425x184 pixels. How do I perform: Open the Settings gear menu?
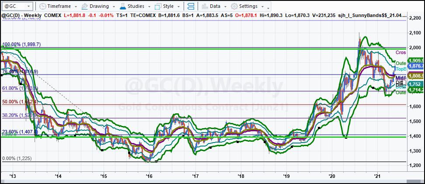(x=247, y=6)
